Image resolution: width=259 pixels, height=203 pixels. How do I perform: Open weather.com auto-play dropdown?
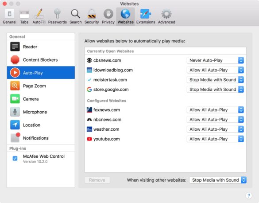click(x=215, y=129)
